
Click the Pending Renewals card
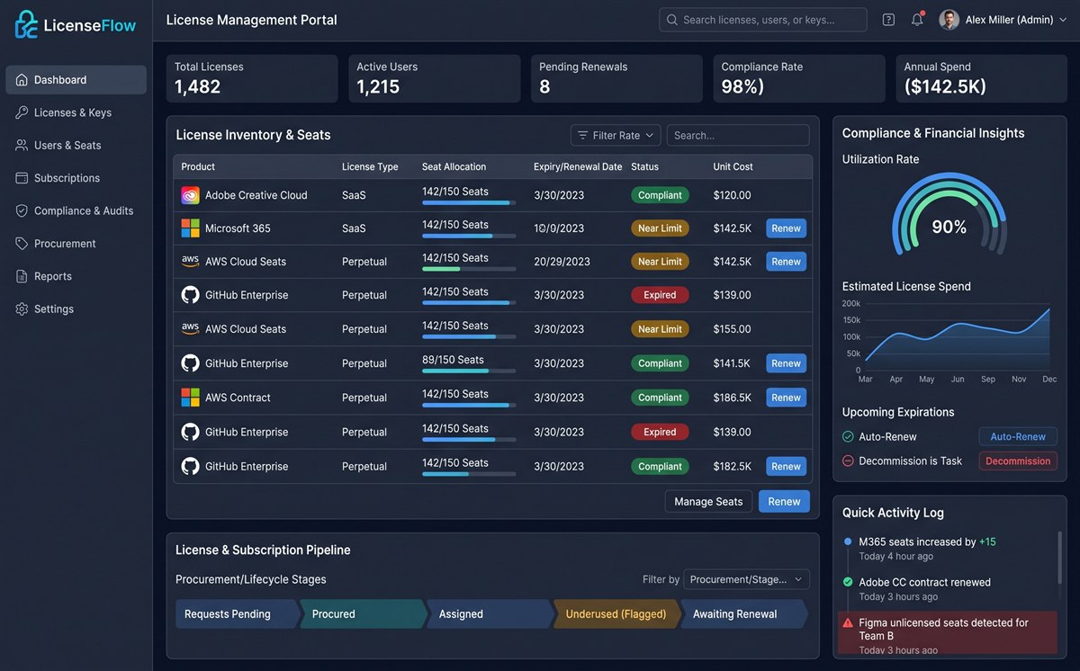pos(616,78)
